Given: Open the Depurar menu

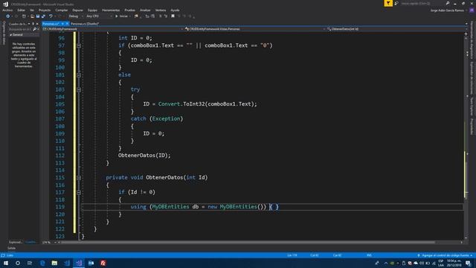Looking at the screenshot, I should [x=77, y=10].
